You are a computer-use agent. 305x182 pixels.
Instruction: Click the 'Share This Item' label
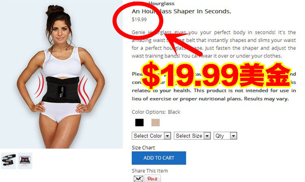click(x=150, y=171)
